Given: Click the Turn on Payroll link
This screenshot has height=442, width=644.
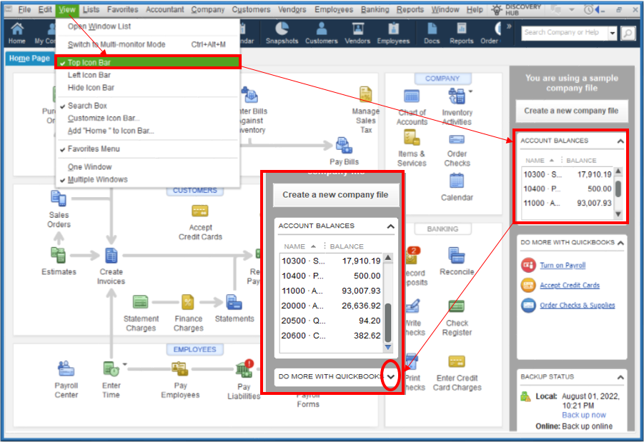Looking at the screenshot, I should [563, 265].
